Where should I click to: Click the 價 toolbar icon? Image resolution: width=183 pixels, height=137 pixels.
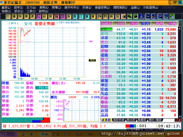click(26, 16)
